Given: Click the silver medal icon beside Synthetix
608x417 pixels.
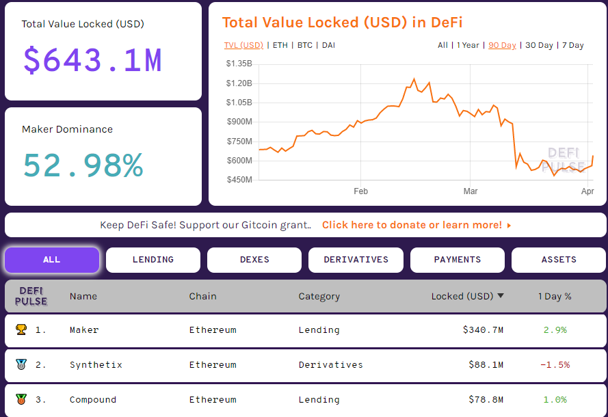Looking at the screenshot, I should [x=21, y=364].
